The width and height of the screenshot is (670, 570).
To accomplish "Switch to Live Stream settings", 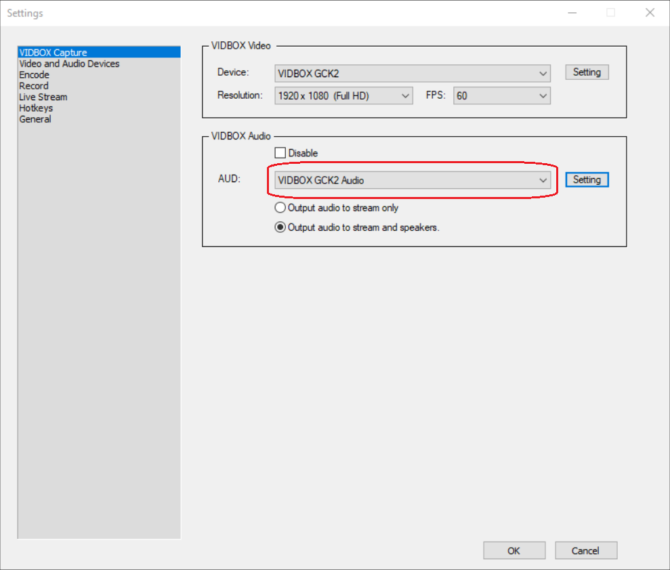I will [43, 97].
